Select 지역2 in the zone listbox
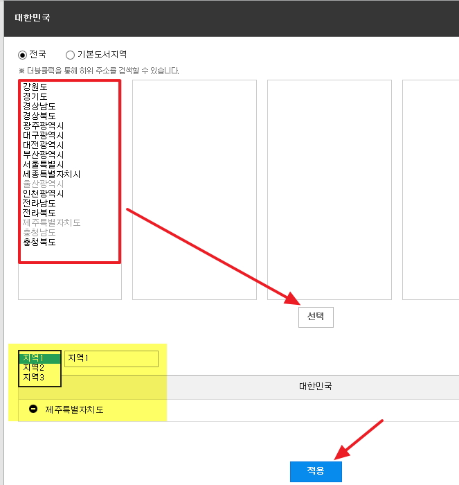The width and height of the screenshot is (459, 485). pos(40,368)
